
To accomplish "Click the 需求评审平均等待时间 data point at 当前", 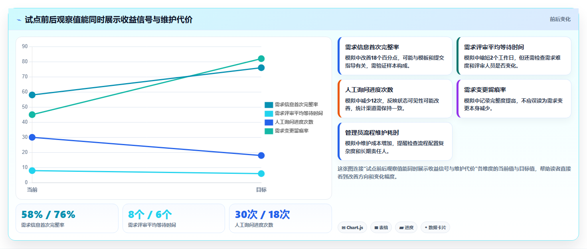I will (32, 171).
